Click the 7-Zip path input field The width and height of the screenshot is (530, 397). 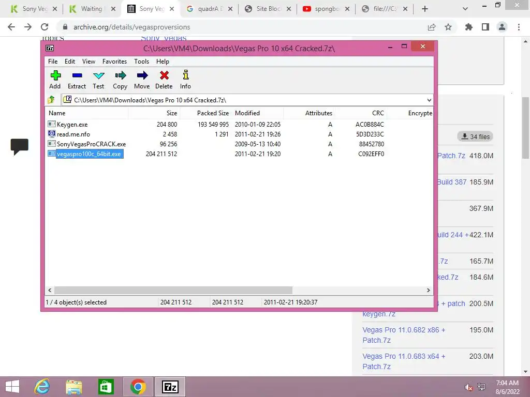(x=247, y=100)
